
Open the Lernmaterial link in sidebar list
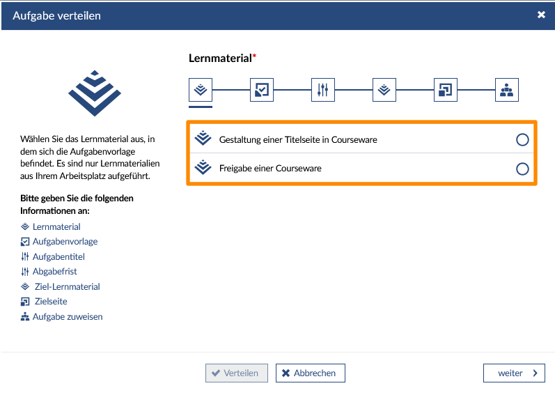coord(56,226)
